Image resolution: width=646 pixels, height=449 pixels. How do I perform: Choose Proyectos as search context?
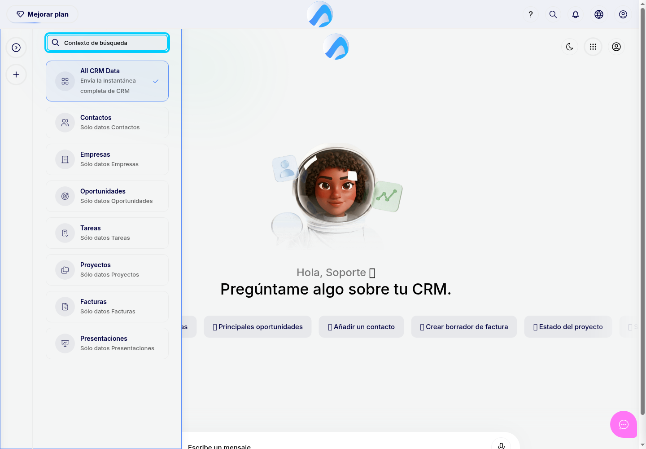point(107,270)
